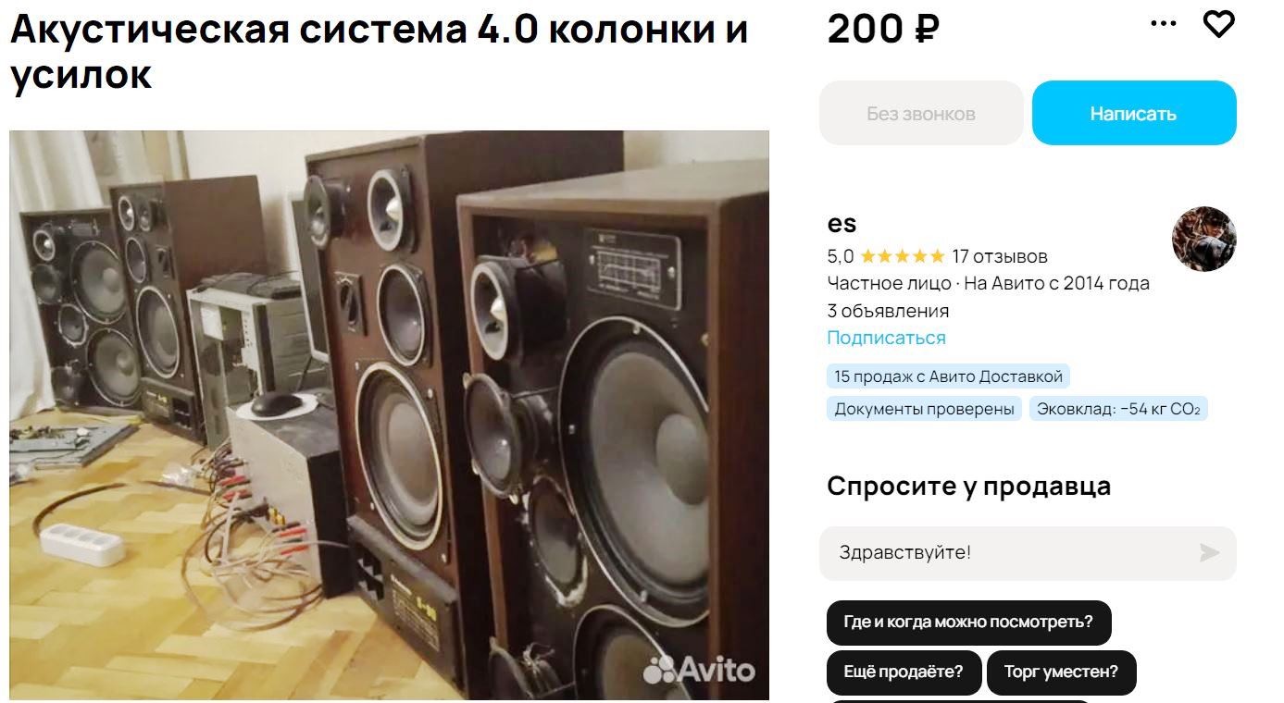Screen dimensions: 1284x703
Task: Choose the Торг уместен? quick reply
Action: (1061, 672)
